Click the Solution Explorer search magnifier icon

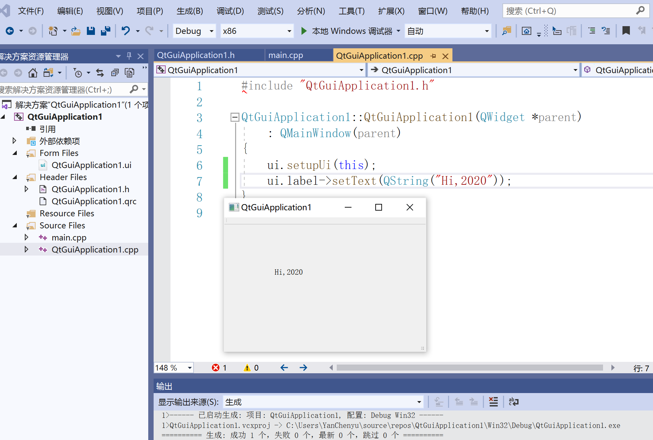[134, 89]
